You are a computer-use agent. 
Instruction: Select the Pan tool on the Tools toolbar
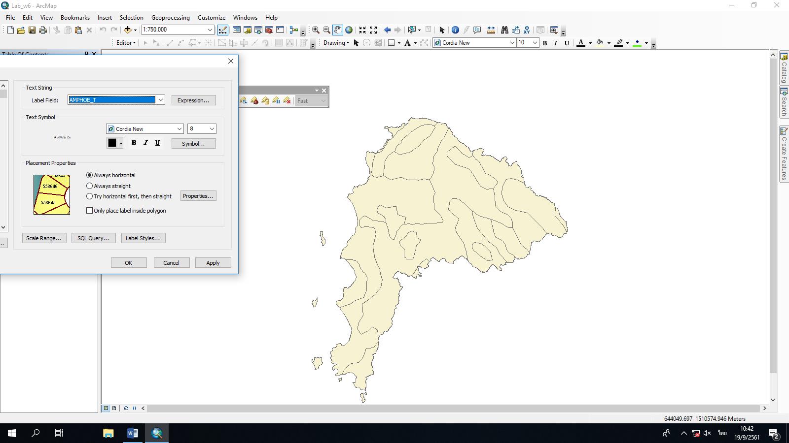(x=337, y=30)
